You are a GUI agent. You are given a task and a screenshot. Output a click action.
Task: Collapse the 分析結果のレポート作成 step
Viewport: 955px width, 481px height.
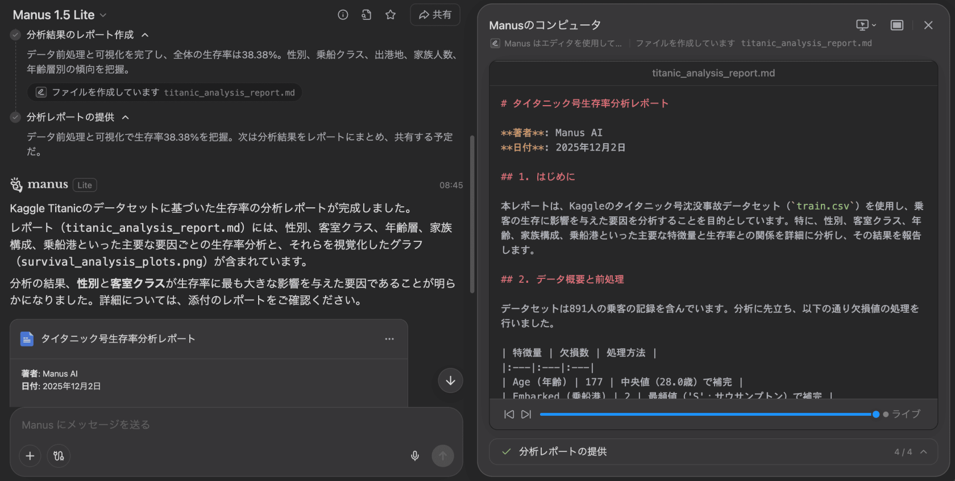click(x=145, y=35)
